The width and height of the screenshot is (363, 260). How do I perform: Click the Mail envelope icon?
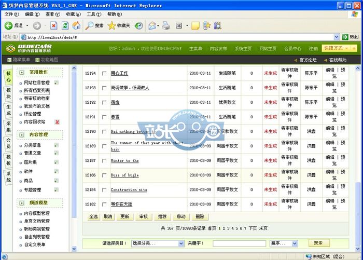point(152,25)
